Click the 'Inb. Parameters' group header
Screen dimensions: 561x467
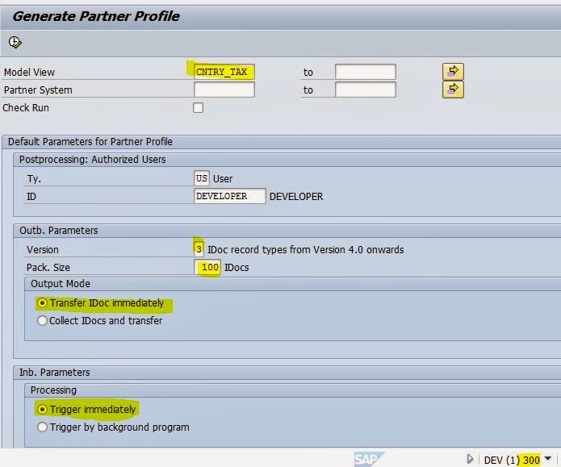[55, 373]
